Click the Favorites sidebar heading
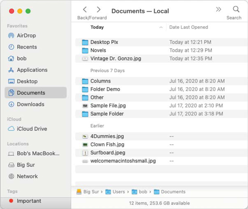 [x=17, y=26]
